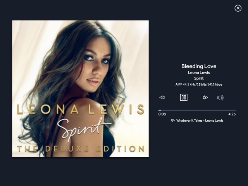The height and width of the screenshot is (186, 248).
Task: Click the blue filled start of the seek bar
Action: tap(160, 110)
